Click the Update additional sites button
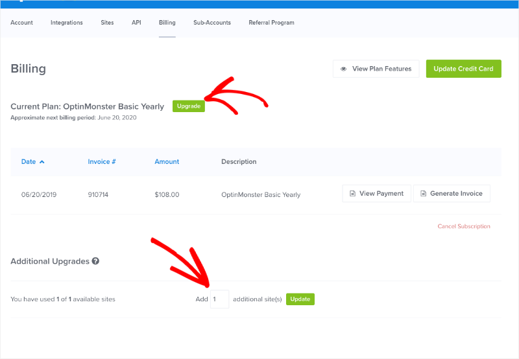 click(x=300, y=299)
